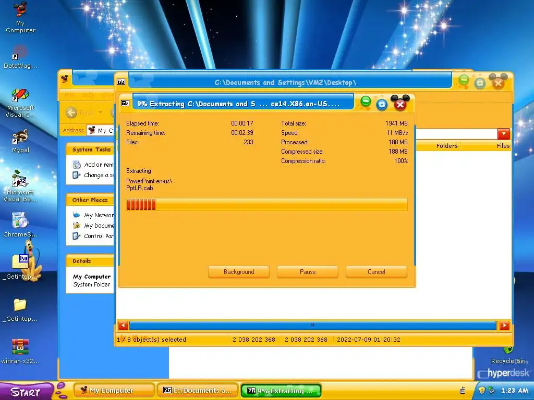Viewport: 534px width, 400px height.
Task: Open Control Panel icon in Other Places
Action: tap(77, 236)
